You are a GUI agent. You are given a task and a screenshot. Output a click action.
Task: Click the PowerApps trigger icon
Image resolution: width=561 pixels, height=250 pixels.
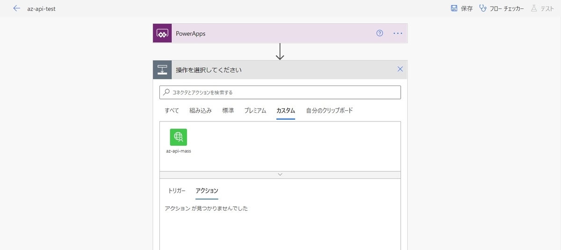[x=162, y=33]
